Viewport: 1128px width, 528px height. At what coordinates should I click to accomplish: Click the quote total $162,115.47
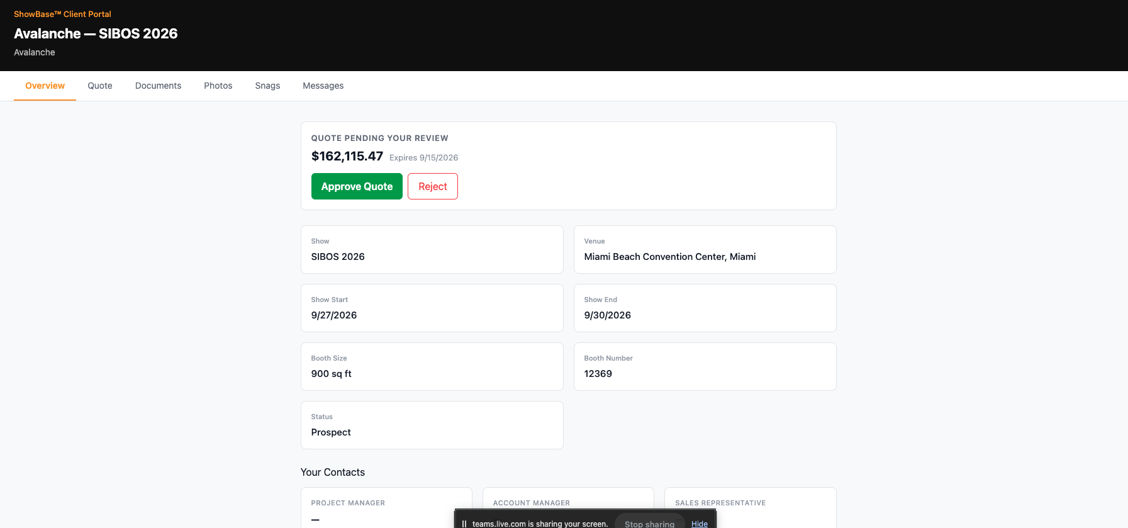347,156
